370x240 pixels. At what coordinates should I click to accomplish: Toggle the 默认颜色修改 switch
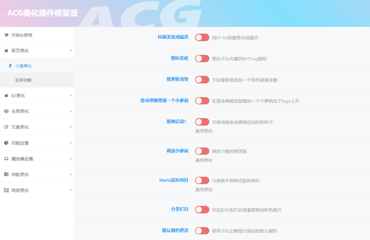(x=202, y=231)
